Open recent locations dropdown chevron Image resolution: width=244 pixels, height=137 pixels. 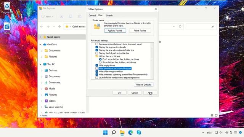pos(54,27)
